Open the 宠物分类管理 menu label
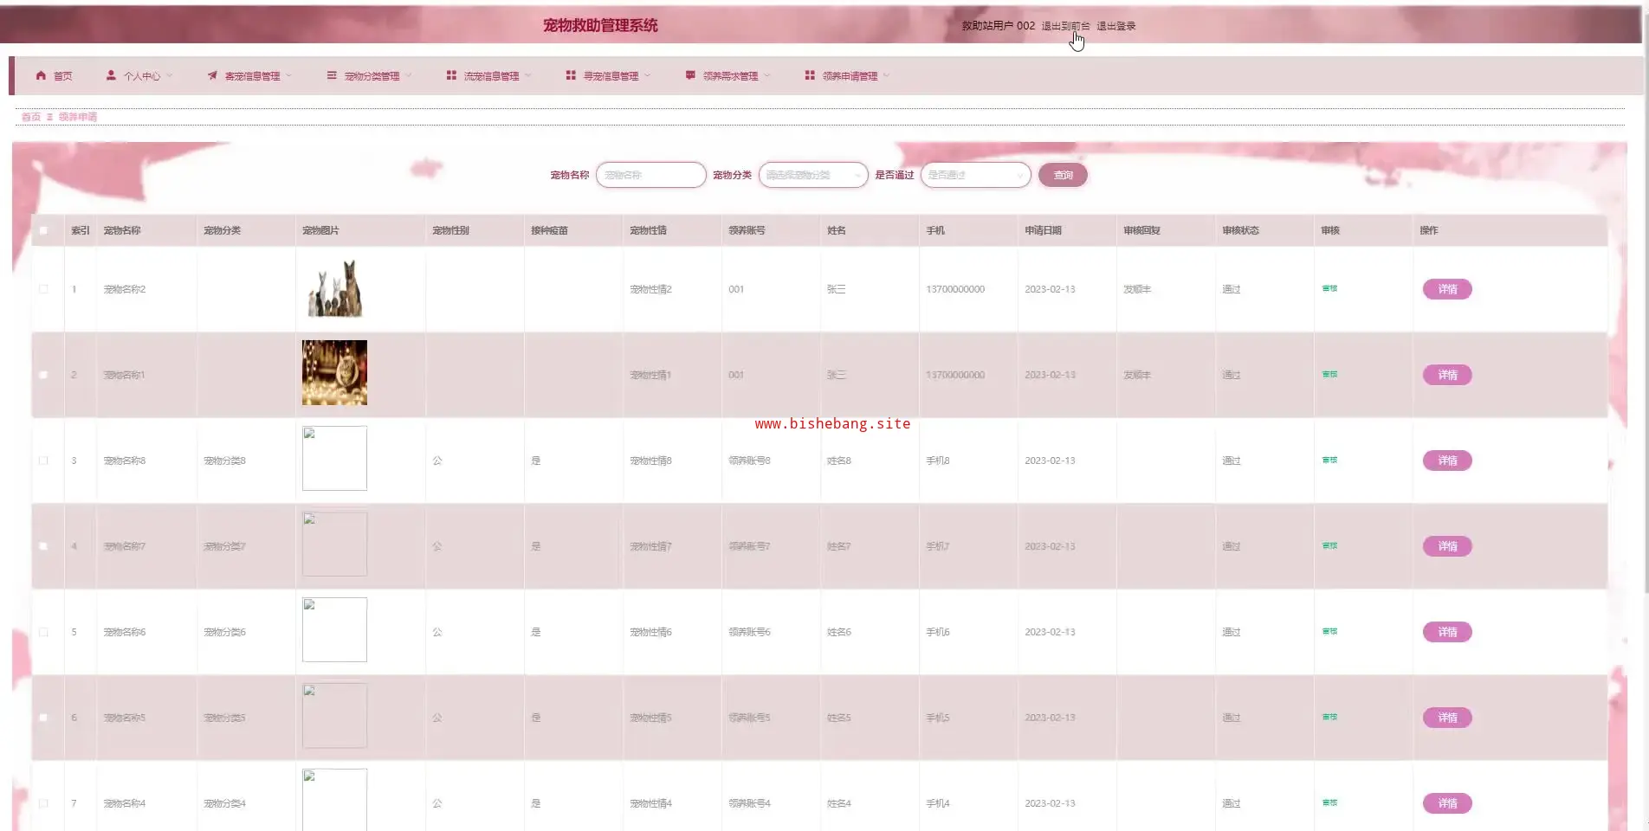This screenshot has width=1649, height=831. [372, 76]
